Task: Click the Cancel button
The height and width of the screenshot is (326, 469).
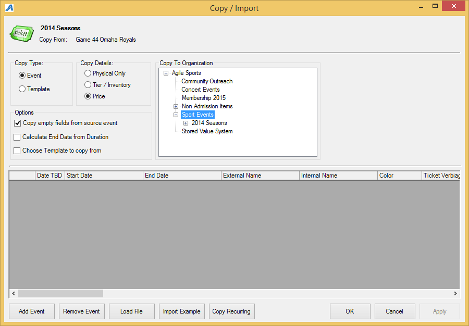Action: (x=394, y=311)
